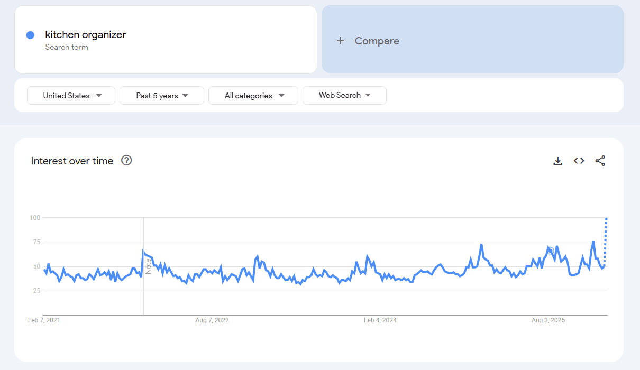Click the plus icon in the Compare card
This screenshot has width=640, height=370.
tap(341, 40)
